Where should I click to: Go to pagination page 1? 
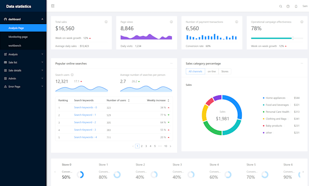[x=137, y=146]
